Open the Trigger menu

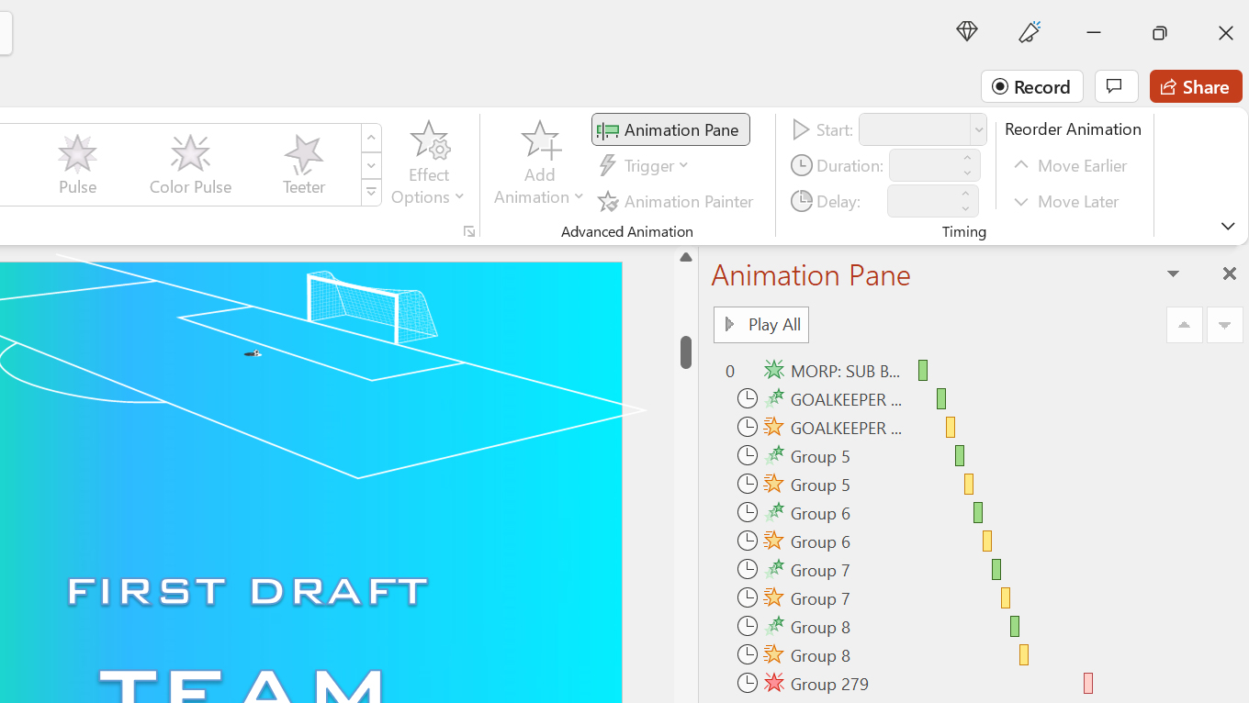[643, 165]
